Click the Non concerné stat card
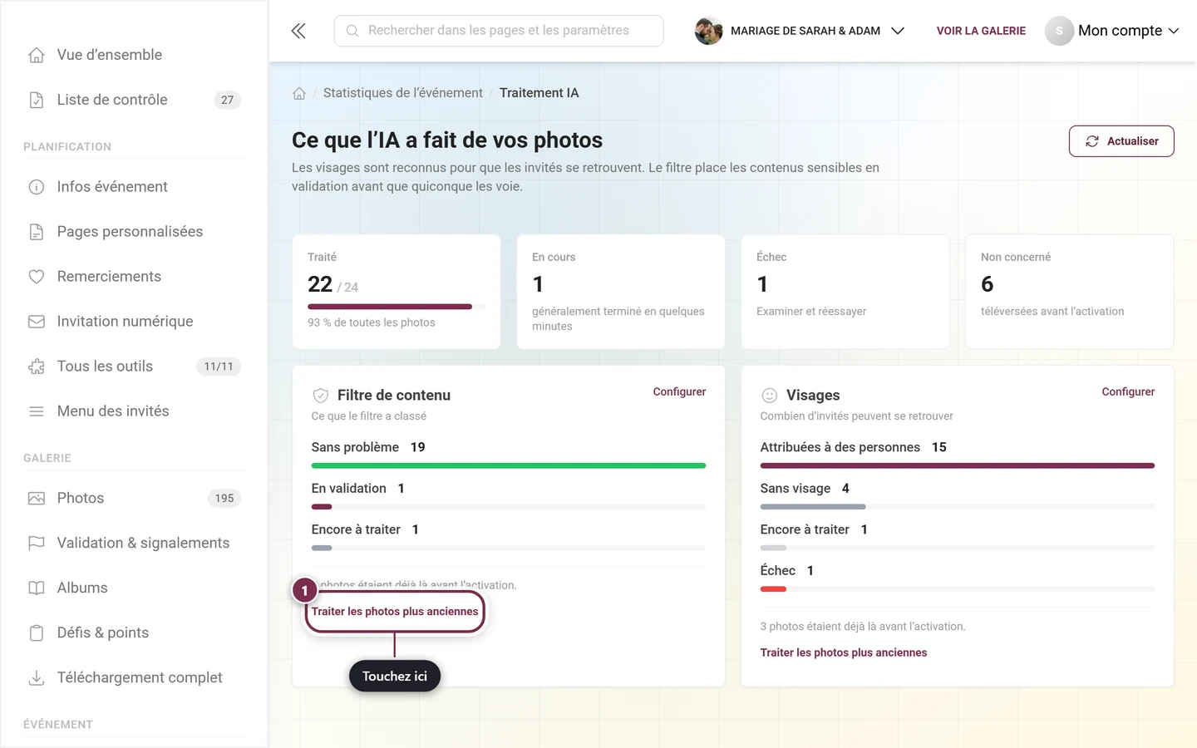Image resolution: width=1197 pixels, height=748 pixels. [1069, 292]
